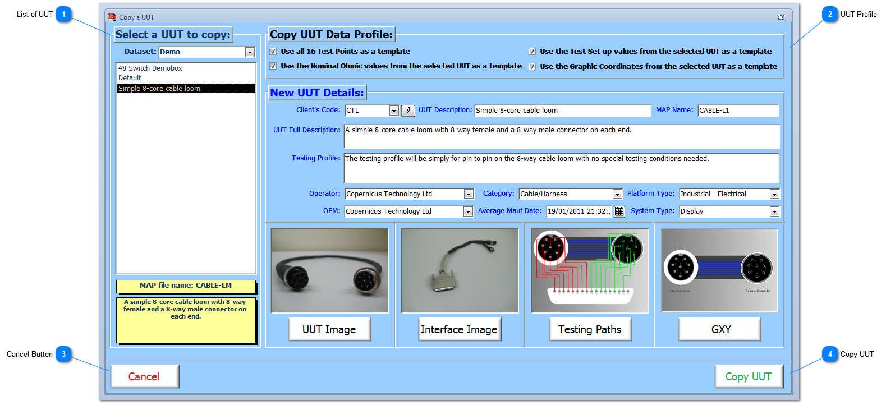Screen dimensions: 886x405
Task: Toggle 'Use the Graphic Coordinates' checkbox
Action: [532, 66]
